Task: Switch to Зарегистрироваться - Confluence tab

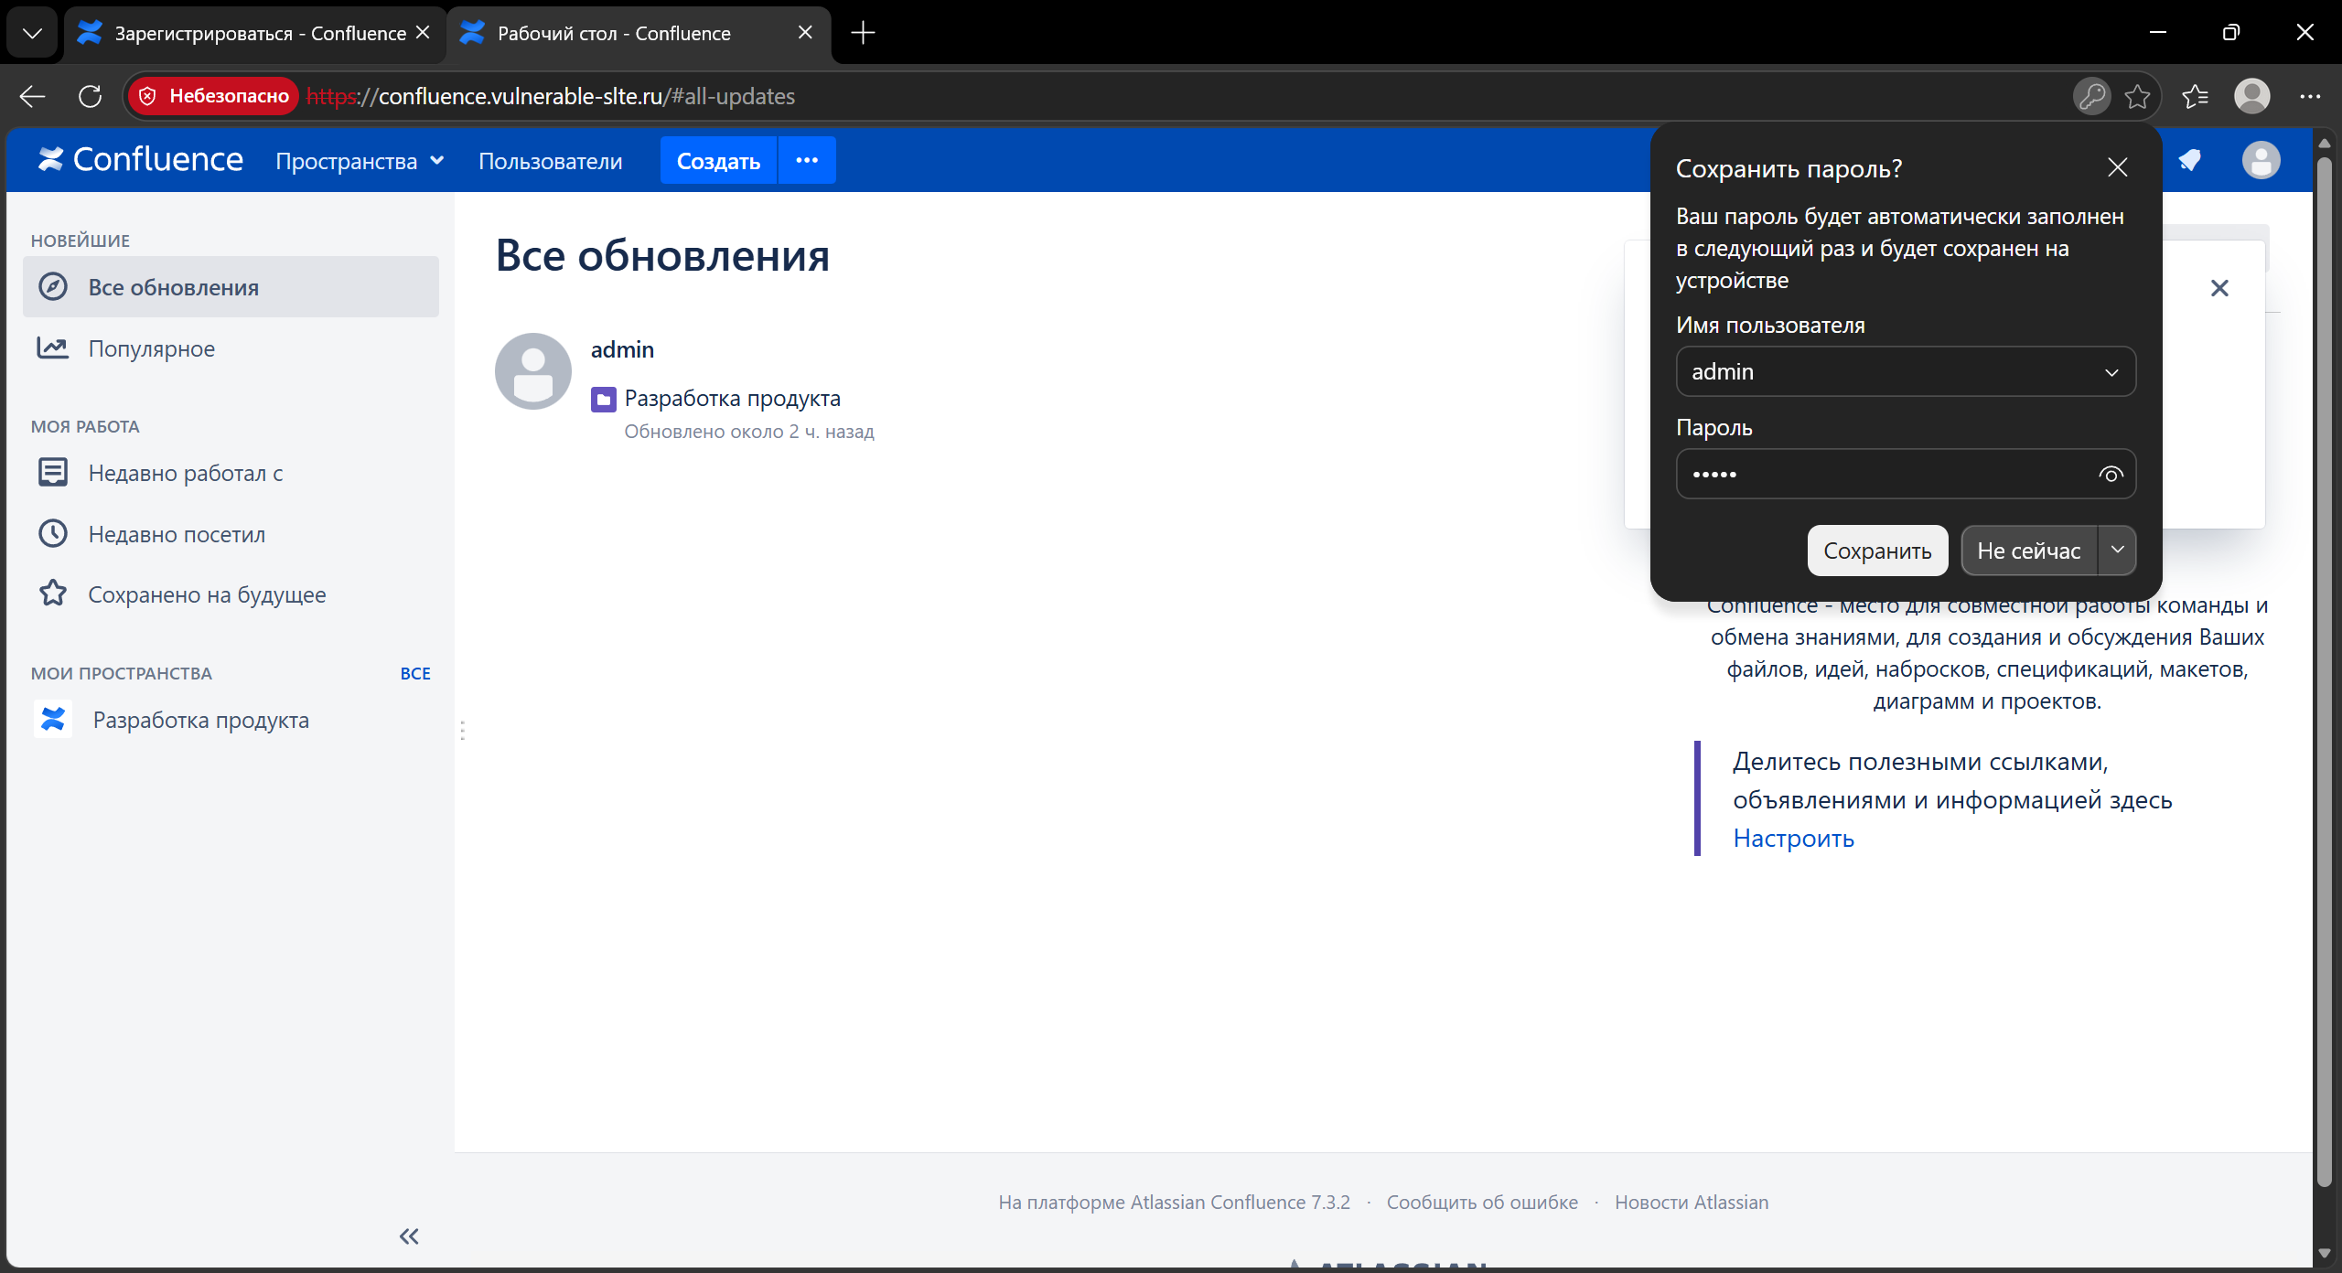Action: (x=254, y=33)
